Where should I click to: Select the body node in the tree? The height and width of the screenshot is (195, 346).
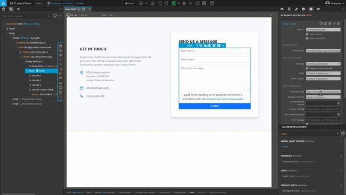[x=12, y=34]
